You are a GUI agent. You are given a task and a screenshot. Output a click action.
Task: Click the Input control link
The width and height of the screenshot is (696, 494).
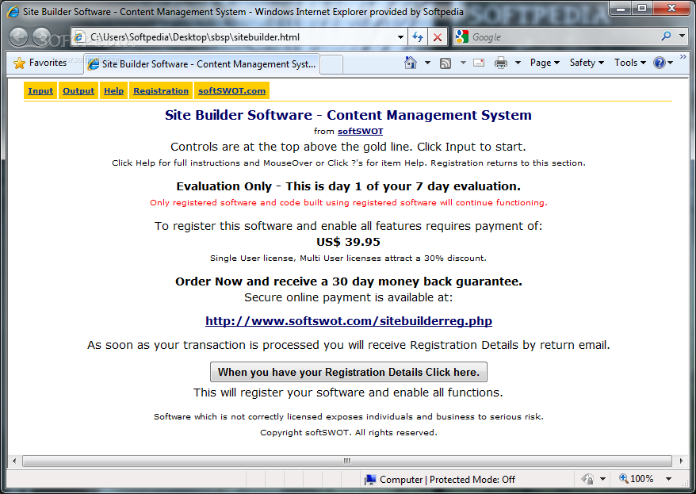(x=40, y=91)
